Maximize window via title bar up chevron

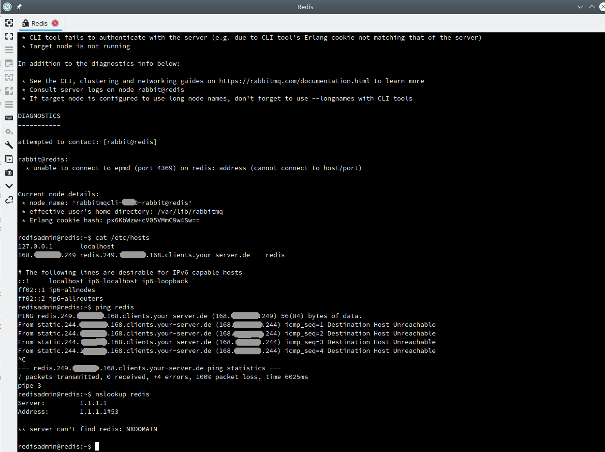591,7
